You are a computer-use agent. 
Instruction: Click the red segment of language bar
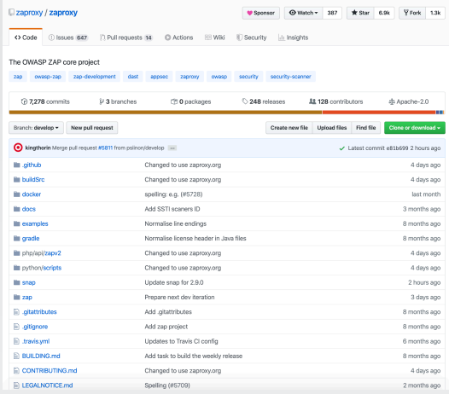[x=379, y=113]
